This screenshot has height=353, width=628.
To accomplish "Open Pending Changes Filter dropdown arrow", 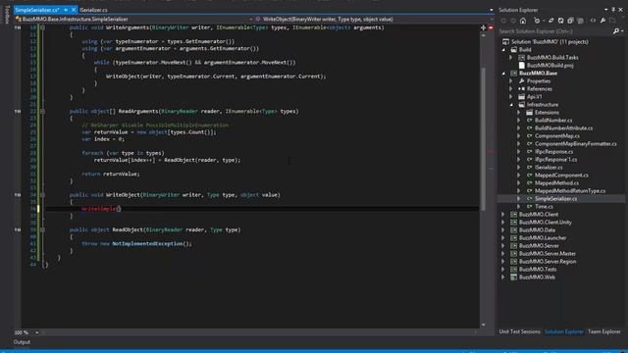I will 543,21.
